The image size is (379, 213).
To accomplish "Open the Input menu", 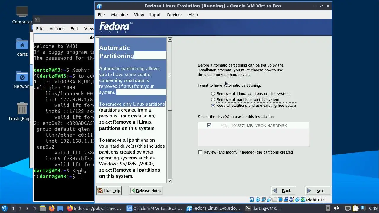I will [155, 14].
